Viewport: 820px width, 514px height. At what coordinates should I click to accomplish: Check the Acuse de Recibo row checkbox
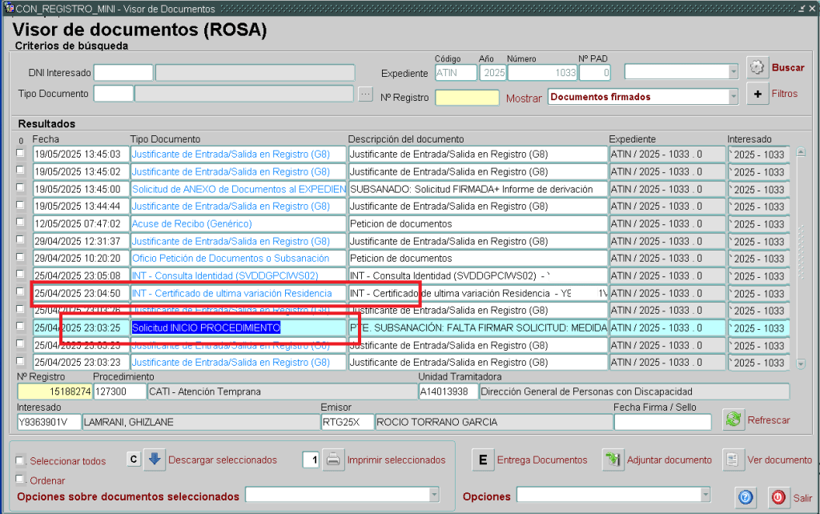coord(21,223)
